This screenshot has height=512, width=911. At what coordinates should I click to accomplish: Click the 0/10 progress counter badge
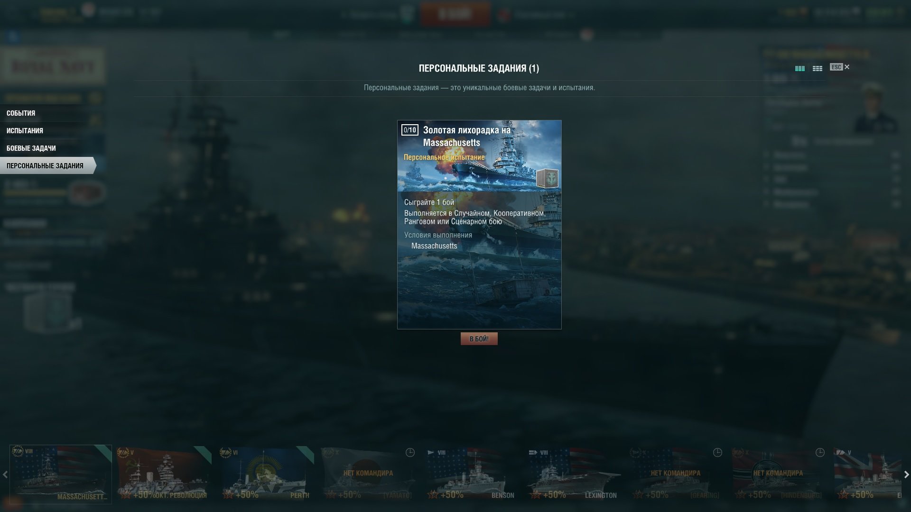[410, 130]
